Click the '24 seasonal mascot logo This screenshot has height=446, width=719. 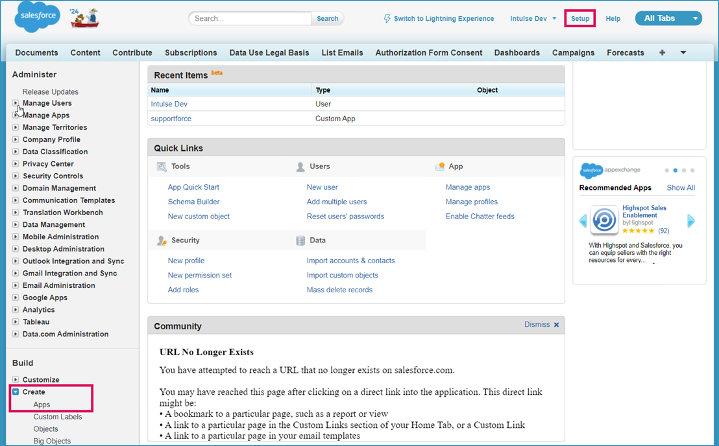point(84,18)
